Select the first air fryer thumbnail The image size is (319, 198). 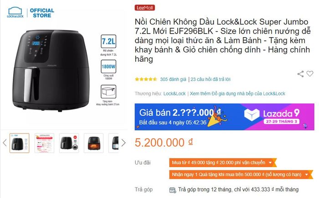[20, 143]
